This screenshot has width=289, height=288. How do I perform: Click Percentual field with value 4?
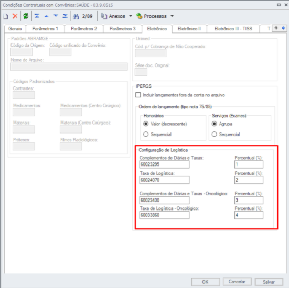point(249,215)
